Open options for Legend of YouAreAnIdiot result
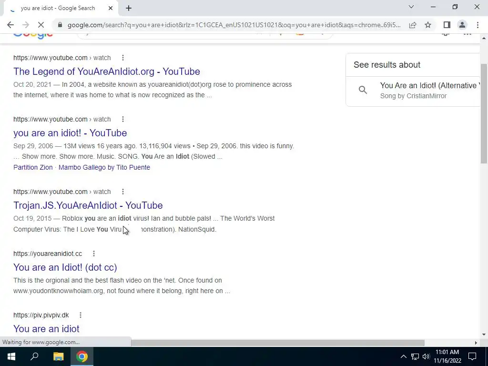Image resolution: width=488 pixels, height=366 pixels. tap(123, 58)
